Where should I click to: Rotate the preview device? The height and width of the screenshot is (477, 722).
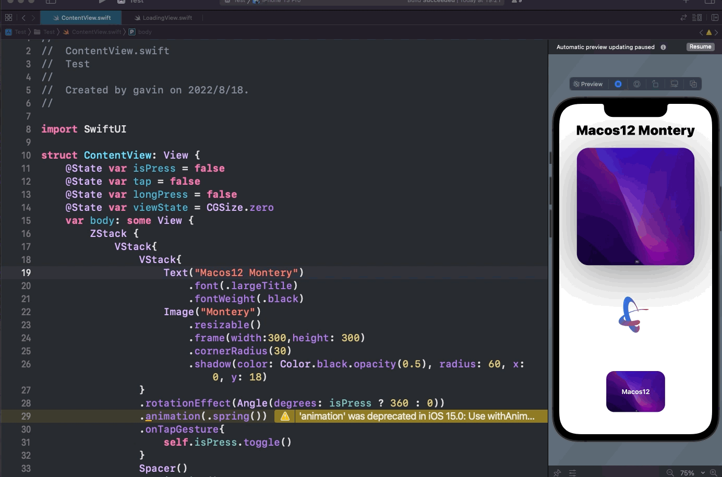click(656, 84)
